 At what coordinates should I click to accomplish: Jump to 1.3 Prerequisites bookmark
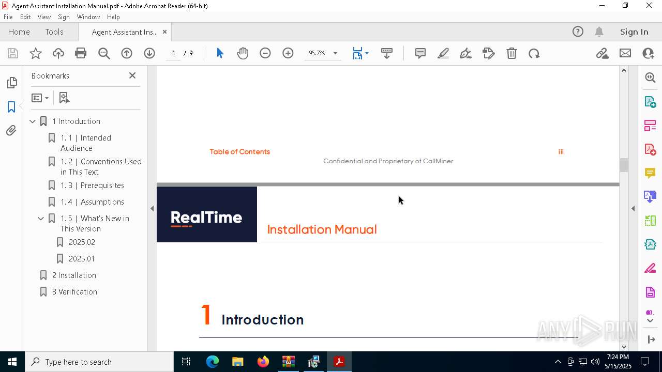point(92,185)
